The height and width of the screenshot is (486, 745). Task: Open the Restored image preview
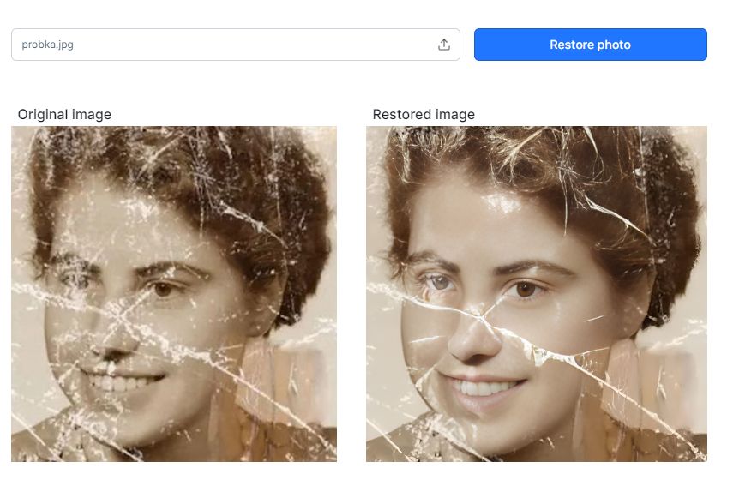[536, 294]
